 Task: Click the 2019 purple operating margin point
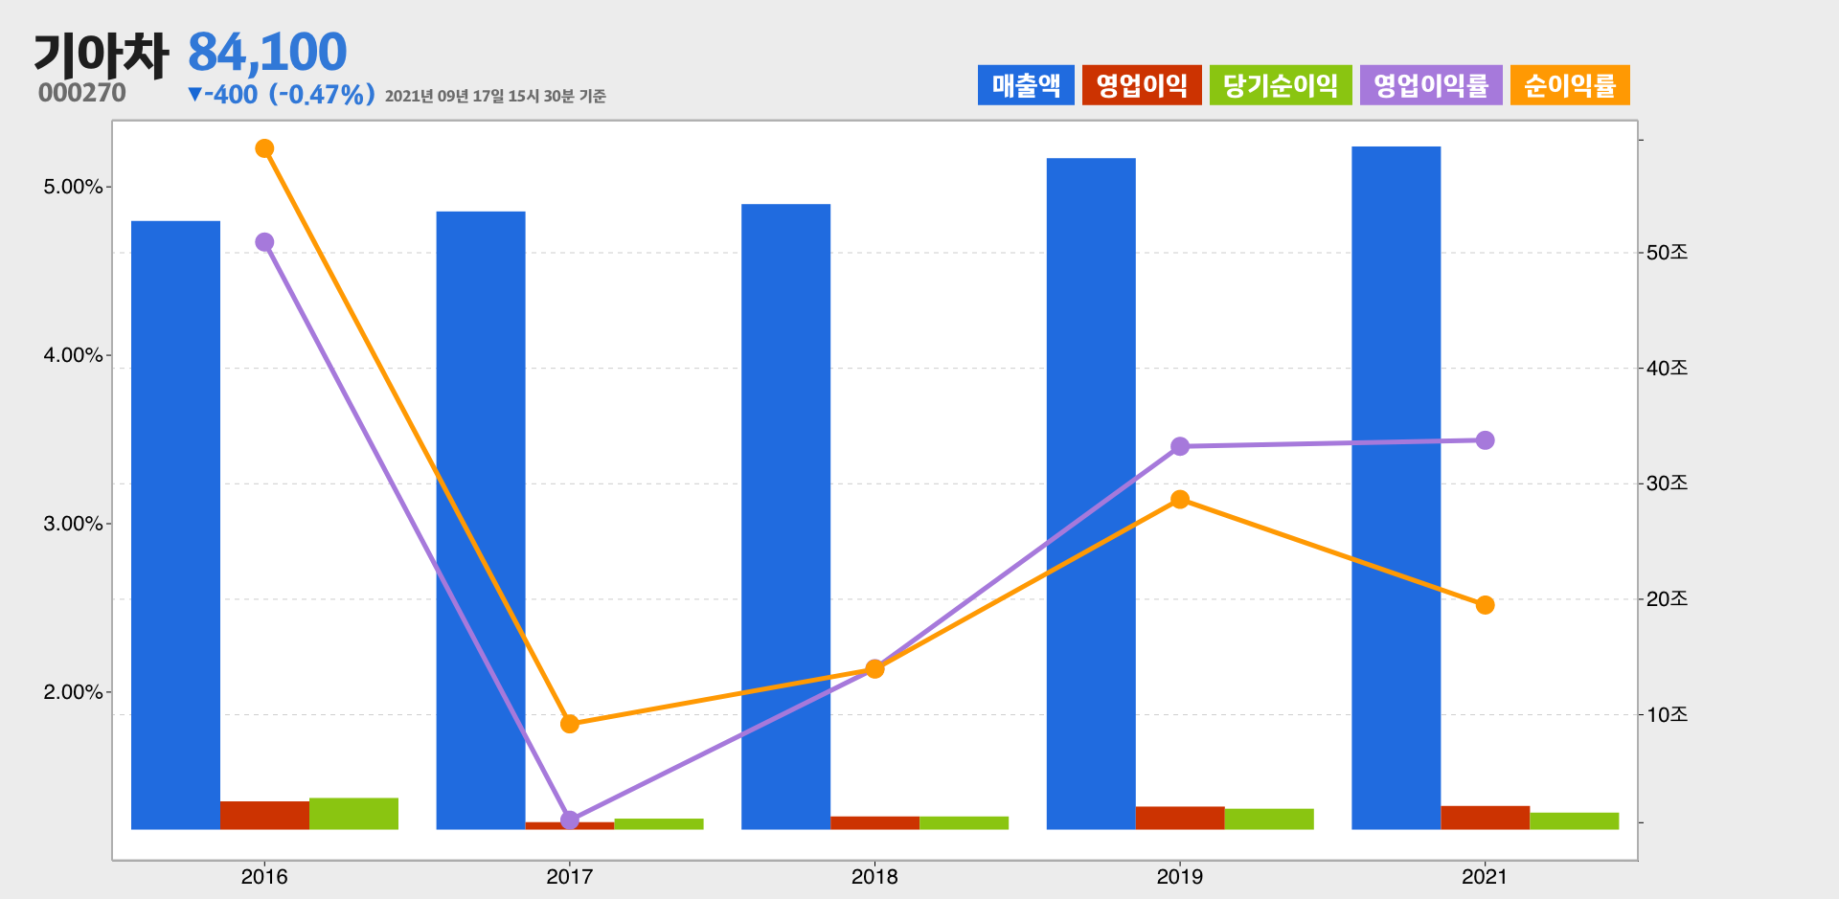(1180, 446)
